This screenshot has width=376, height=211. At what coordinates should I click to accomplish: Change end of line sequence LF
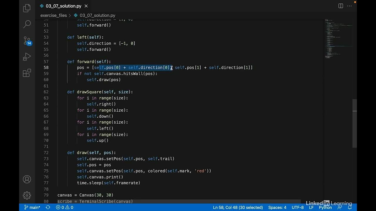pos(311,207)
